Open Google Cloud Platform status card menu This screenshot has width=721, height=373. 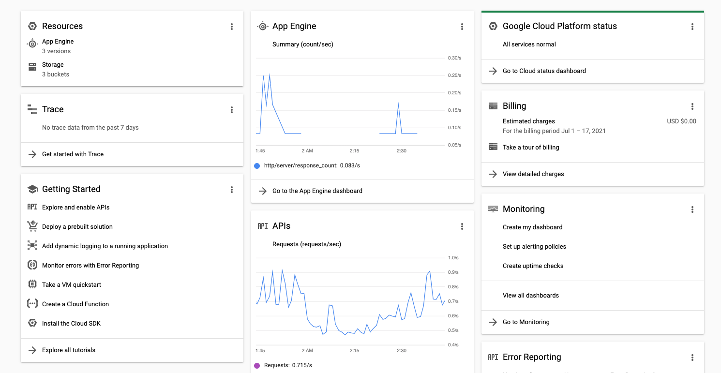click(692, 27)
